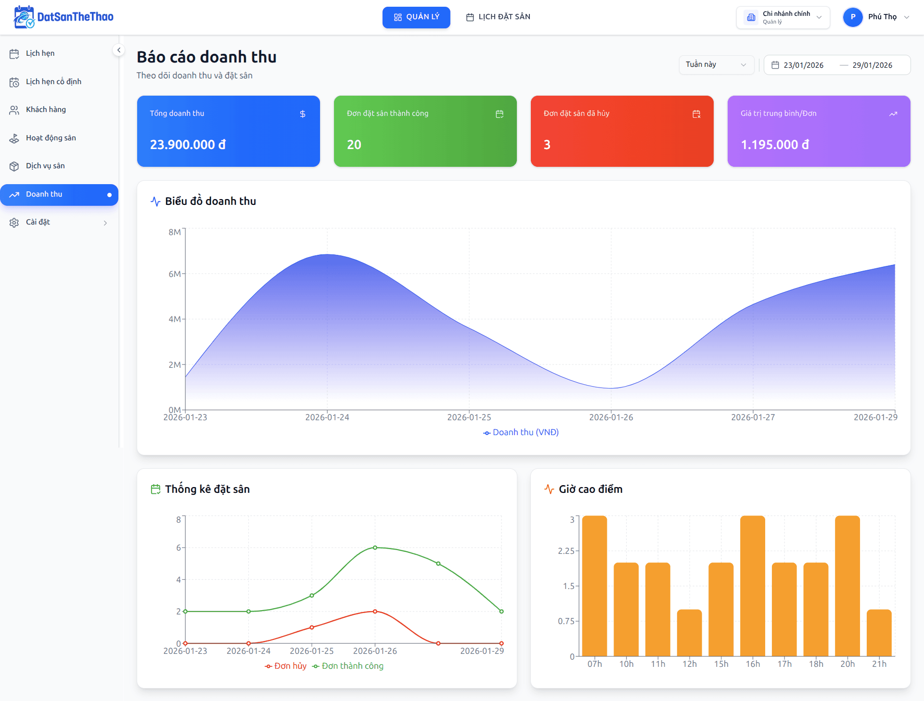
Task: Toggle the Đơn thành công legend series
Action: [x=348, y=666]
